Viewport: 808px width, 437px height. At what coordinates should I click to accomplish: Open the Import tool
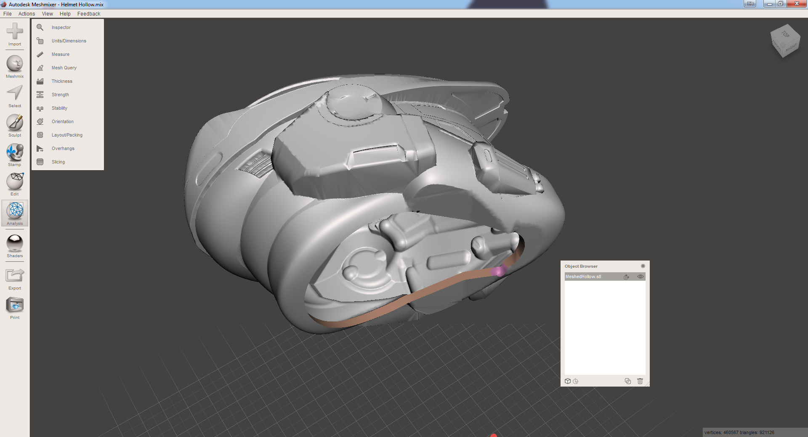tap(15, 34)
